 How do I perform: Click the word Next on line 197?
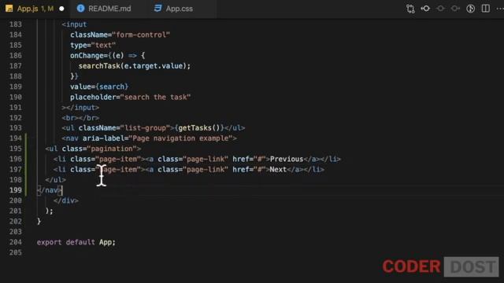click(278, 170)
